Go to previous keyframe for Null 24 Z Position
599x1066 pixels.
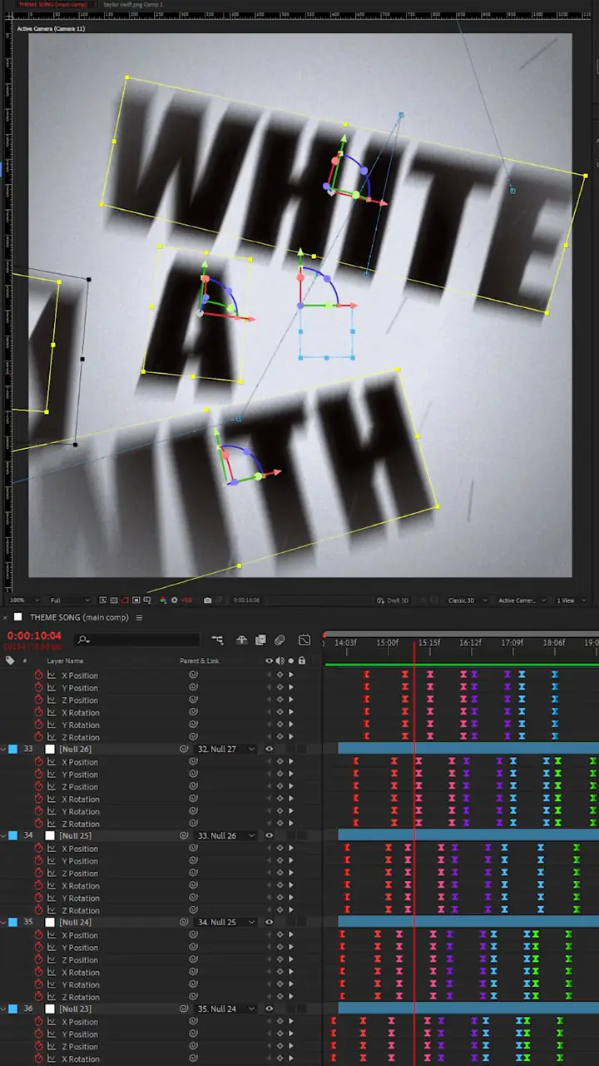[269, 960]
